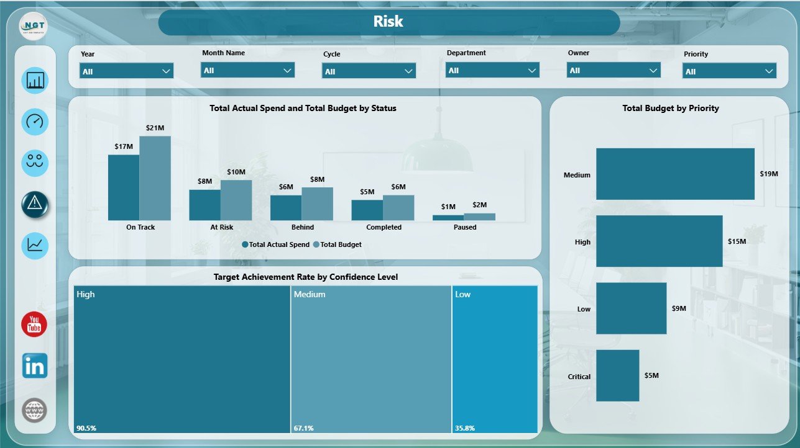
Task: Click the 'On Track' axis label
Action: [140, 227]
